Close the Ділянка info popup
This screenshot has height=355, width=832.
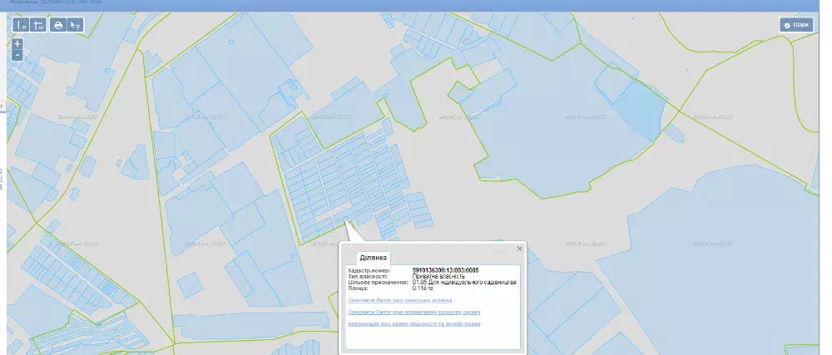click(520, 248)
